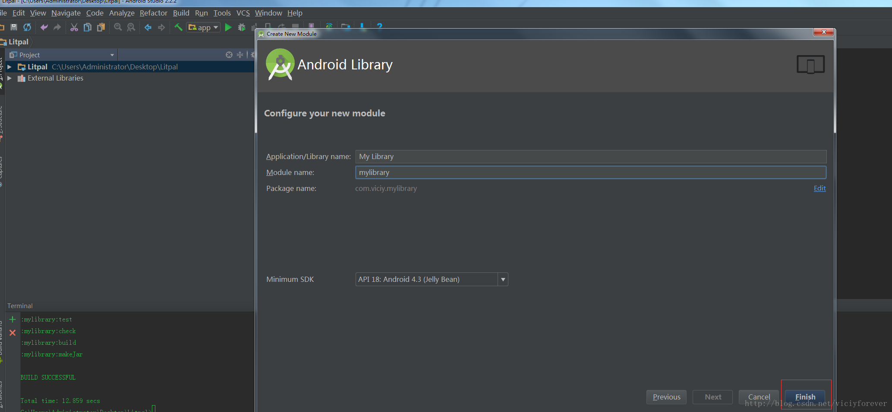This screenshot has height=412, width=892.
Task: Click the Total time 12.859 secs line
Action: (x=60, y=401)
